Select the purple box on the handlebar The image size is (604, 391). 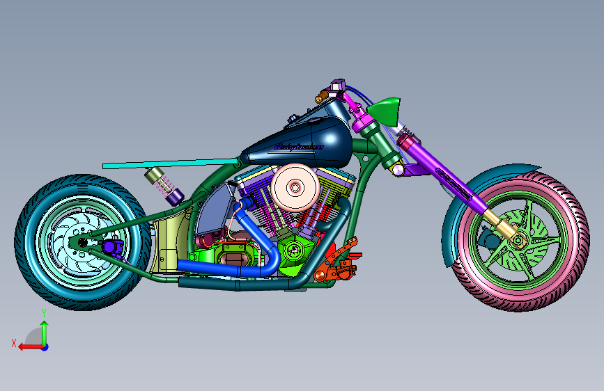(x=337, y=86)
